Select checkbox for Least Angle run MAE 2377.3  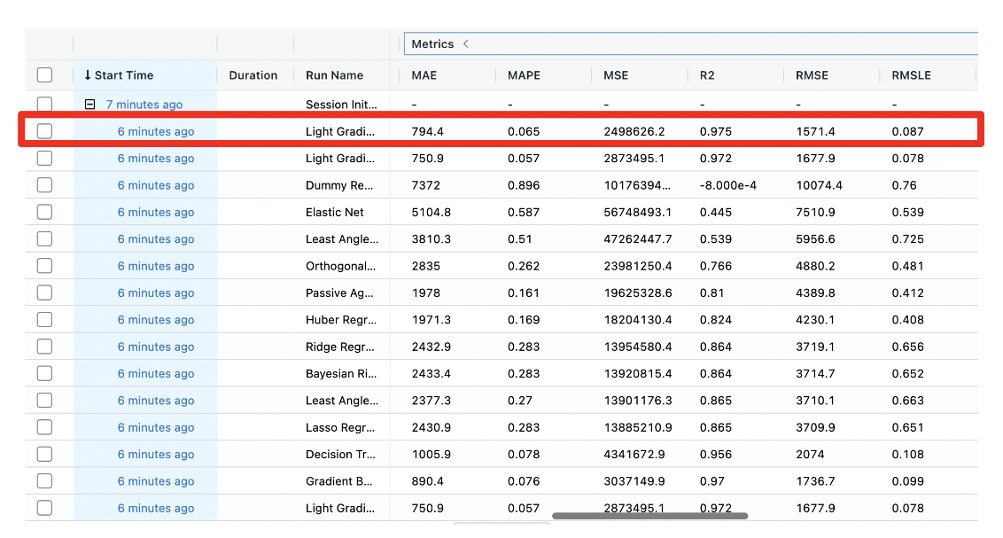(x=45, y=400)
